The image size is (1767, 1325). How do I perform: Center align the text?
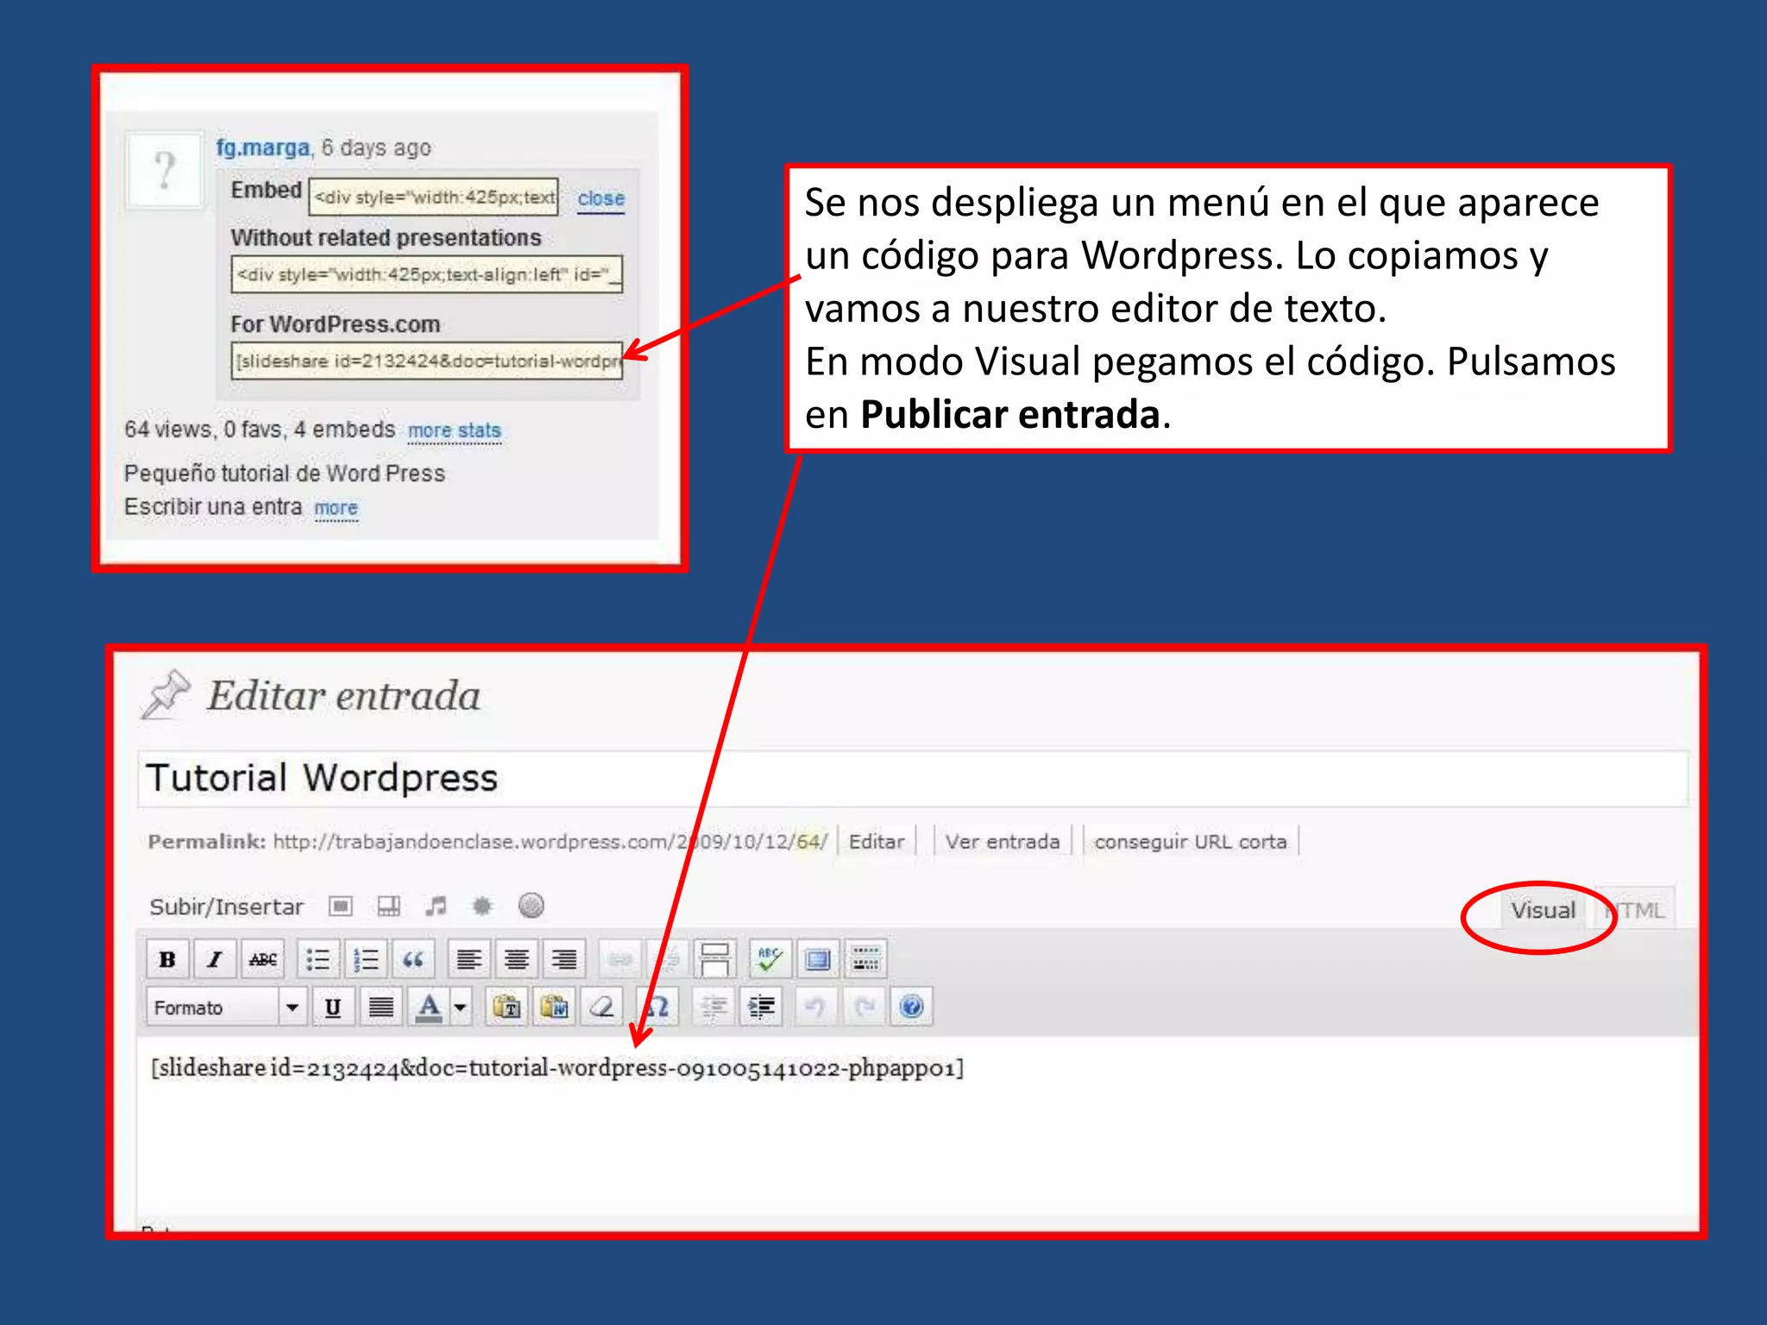coord(517,959)
